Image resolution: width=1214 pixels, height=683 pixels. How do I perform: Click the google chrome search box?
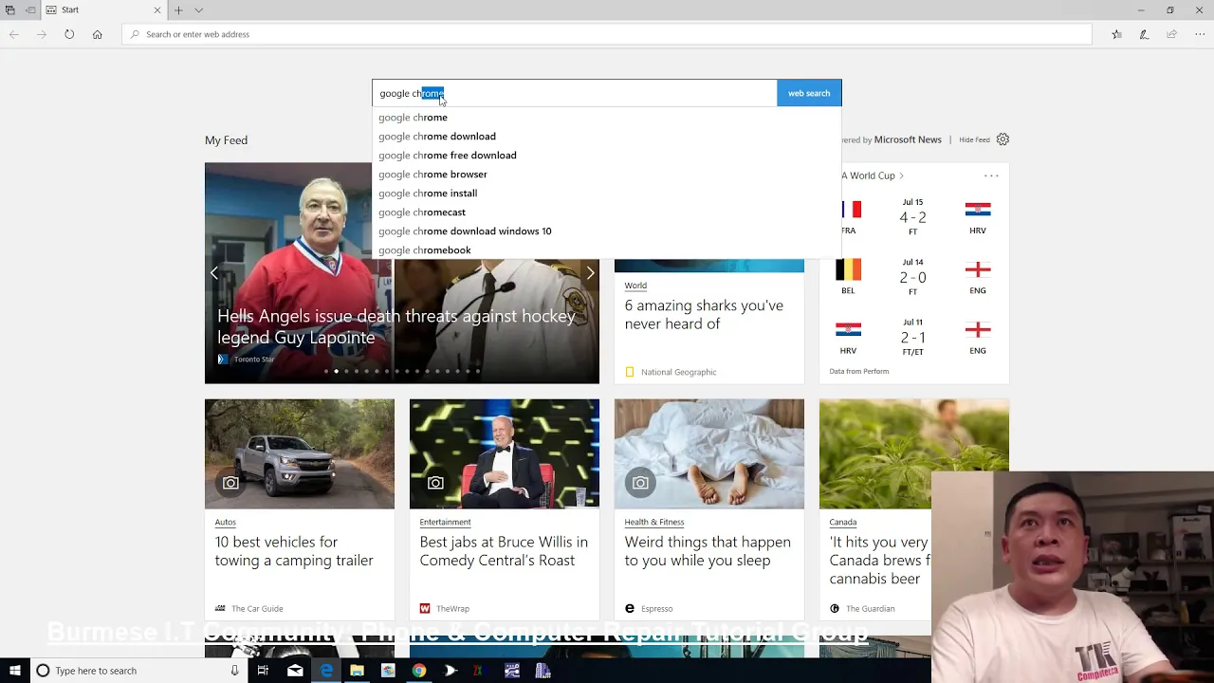[x=574, y=93]
